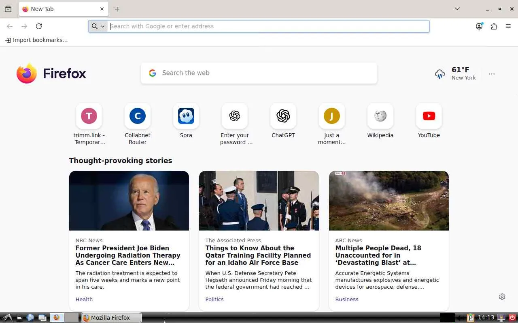This screenshot has height=323, width=518.
Task: Open Multiple People Dead headline
Action: tap(378, 255)
